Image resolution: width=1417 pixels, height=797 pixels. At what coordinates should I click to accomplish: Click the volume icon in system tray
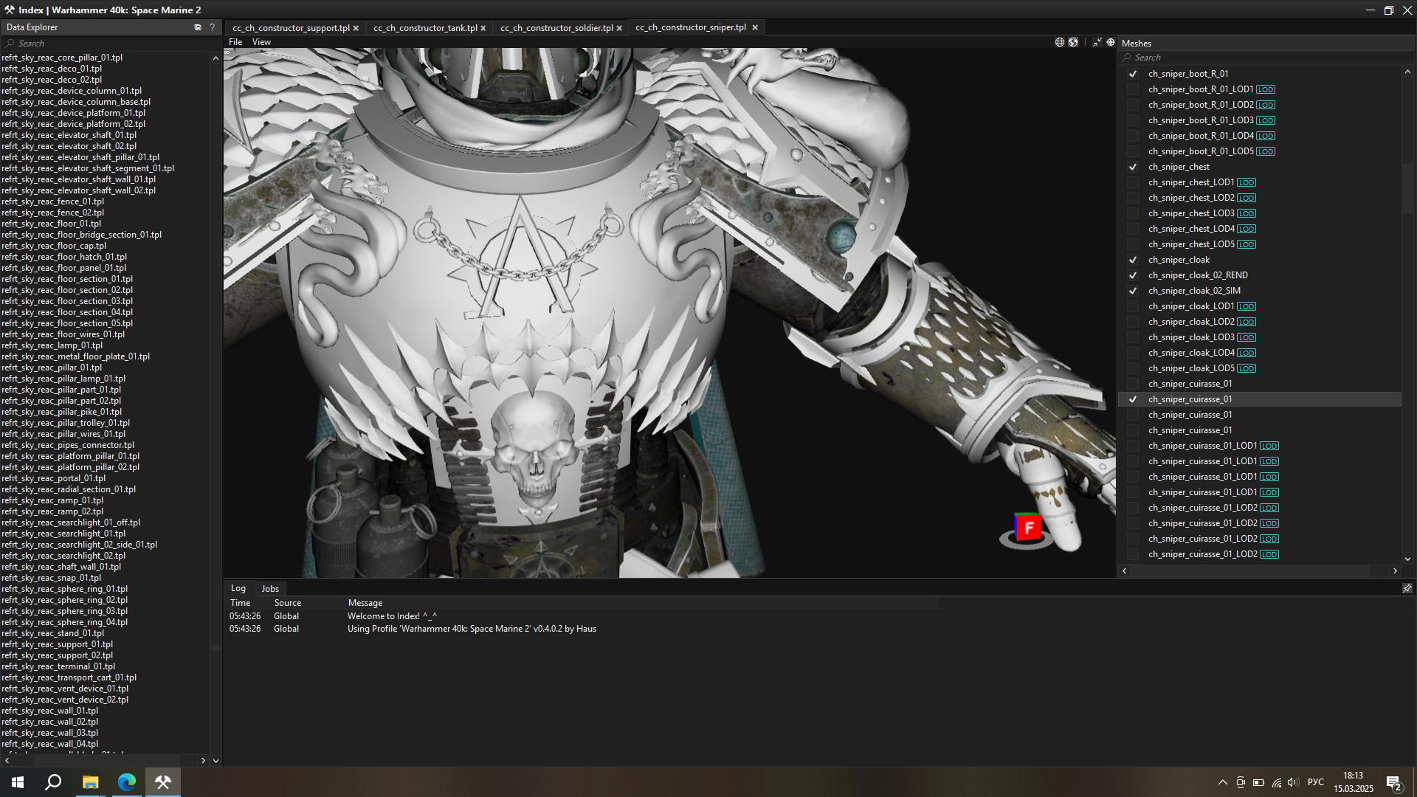[1293, 782]
